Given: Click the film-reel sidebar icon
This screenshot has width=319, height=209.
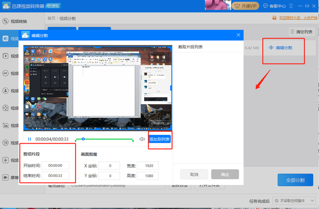Looking at the screenshot, I should click(5, 108).
